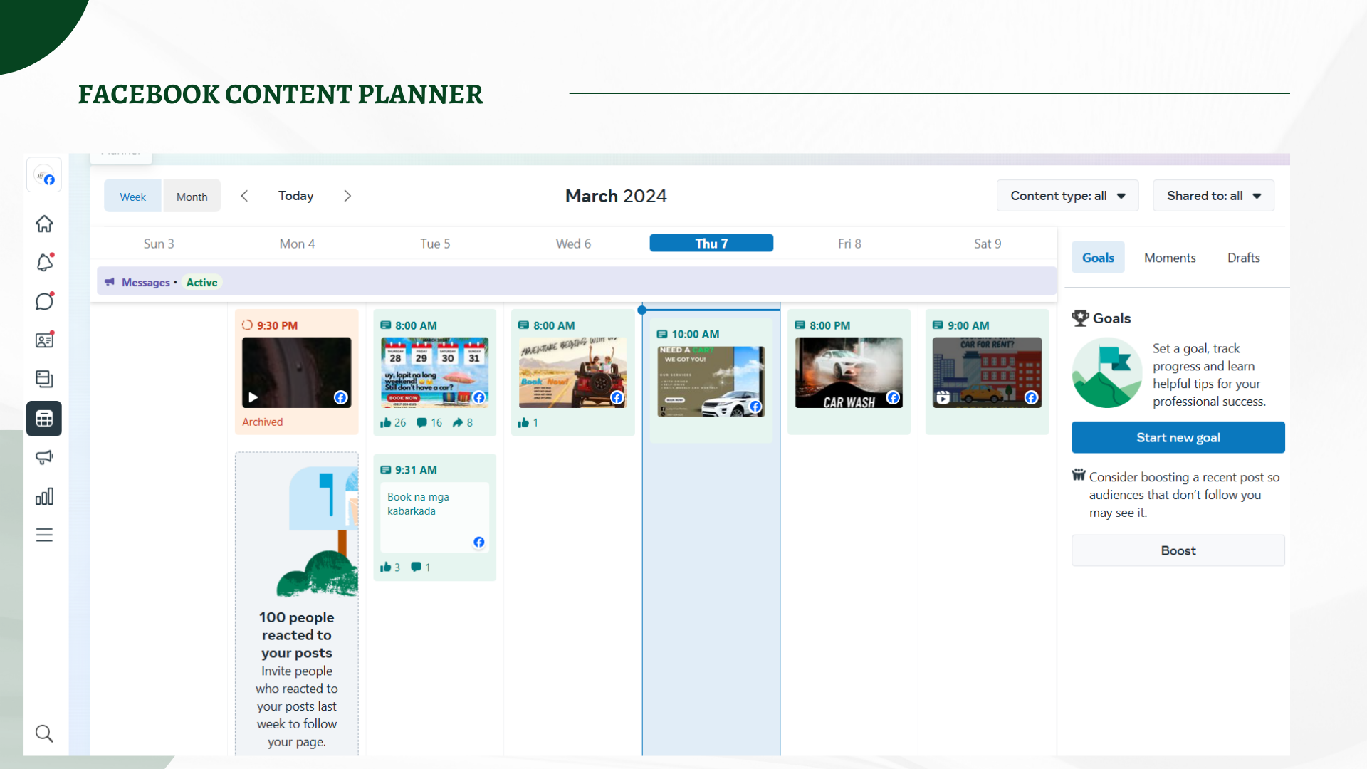Switch the calendar to Week view

tap(132, 197)
